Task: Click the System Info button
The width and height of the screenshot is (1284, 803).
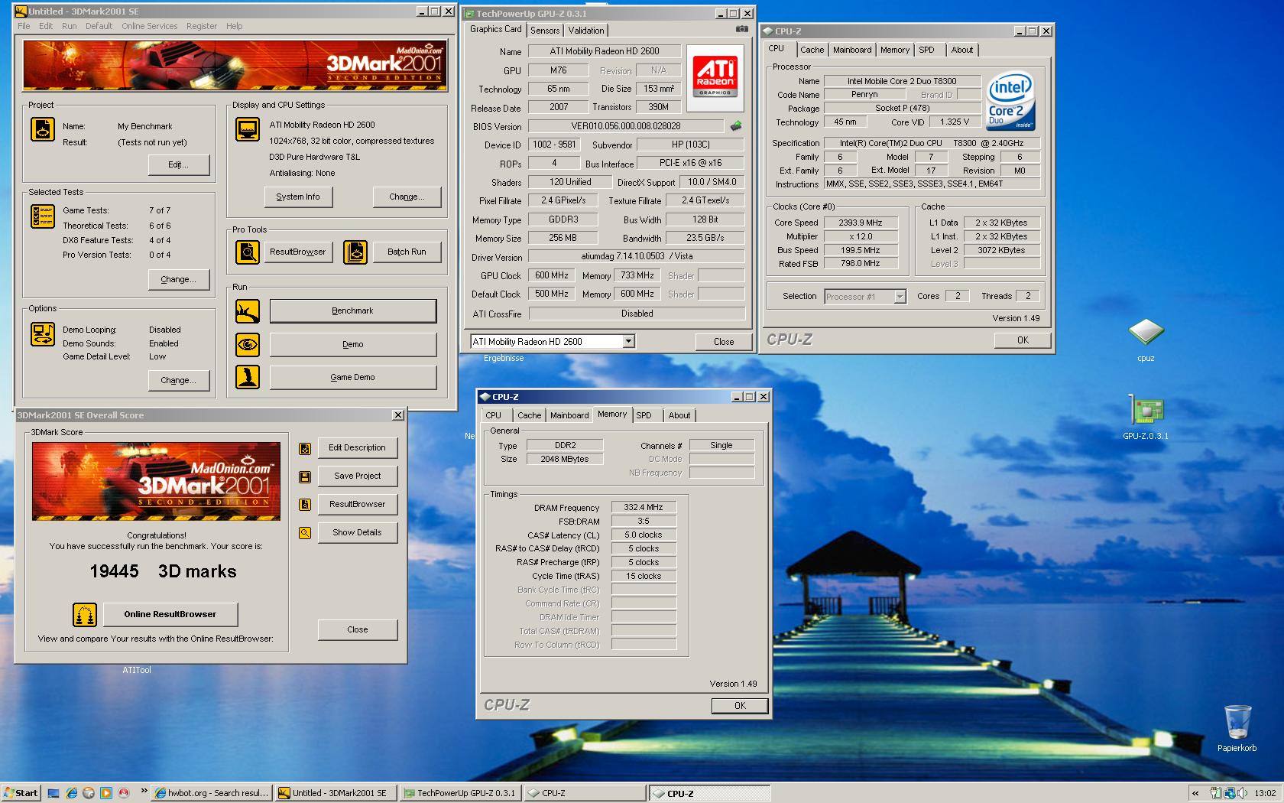Action: click(x=298, y=197)
